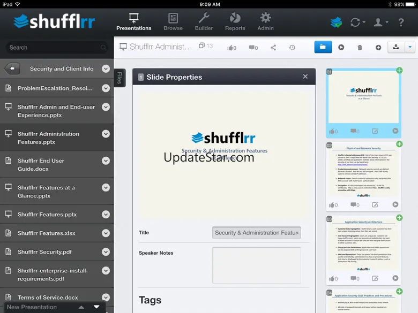Toggle green plus on slide 02 thumbnail
418x313 pixels.
(x=399, y=144)
